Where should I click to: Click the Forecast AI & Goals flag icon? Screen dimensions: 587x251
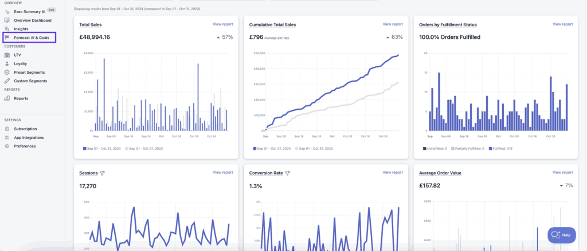[7, 37]
